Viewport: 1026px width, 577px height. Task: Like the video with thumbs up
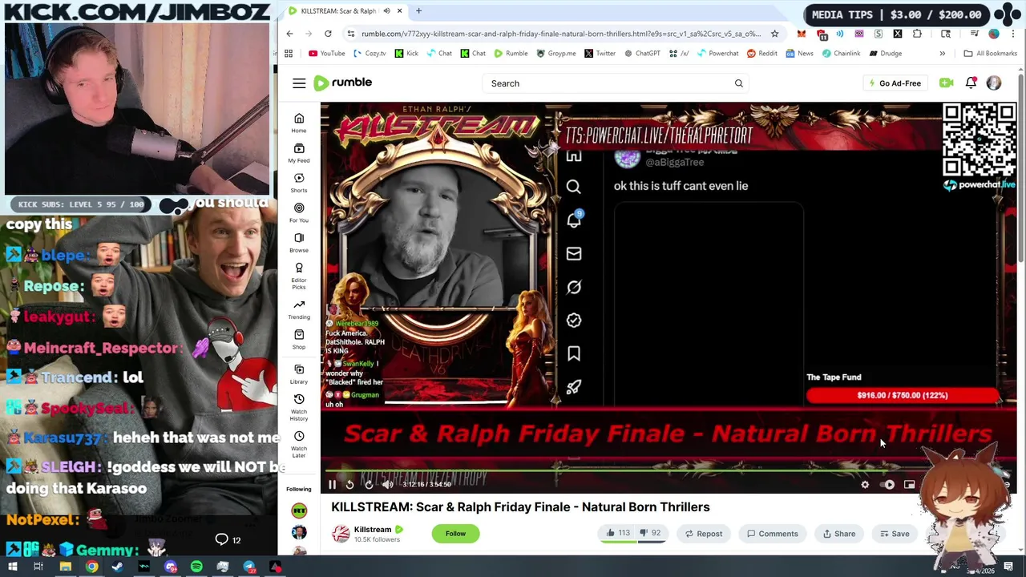click(x=617, y=533)
